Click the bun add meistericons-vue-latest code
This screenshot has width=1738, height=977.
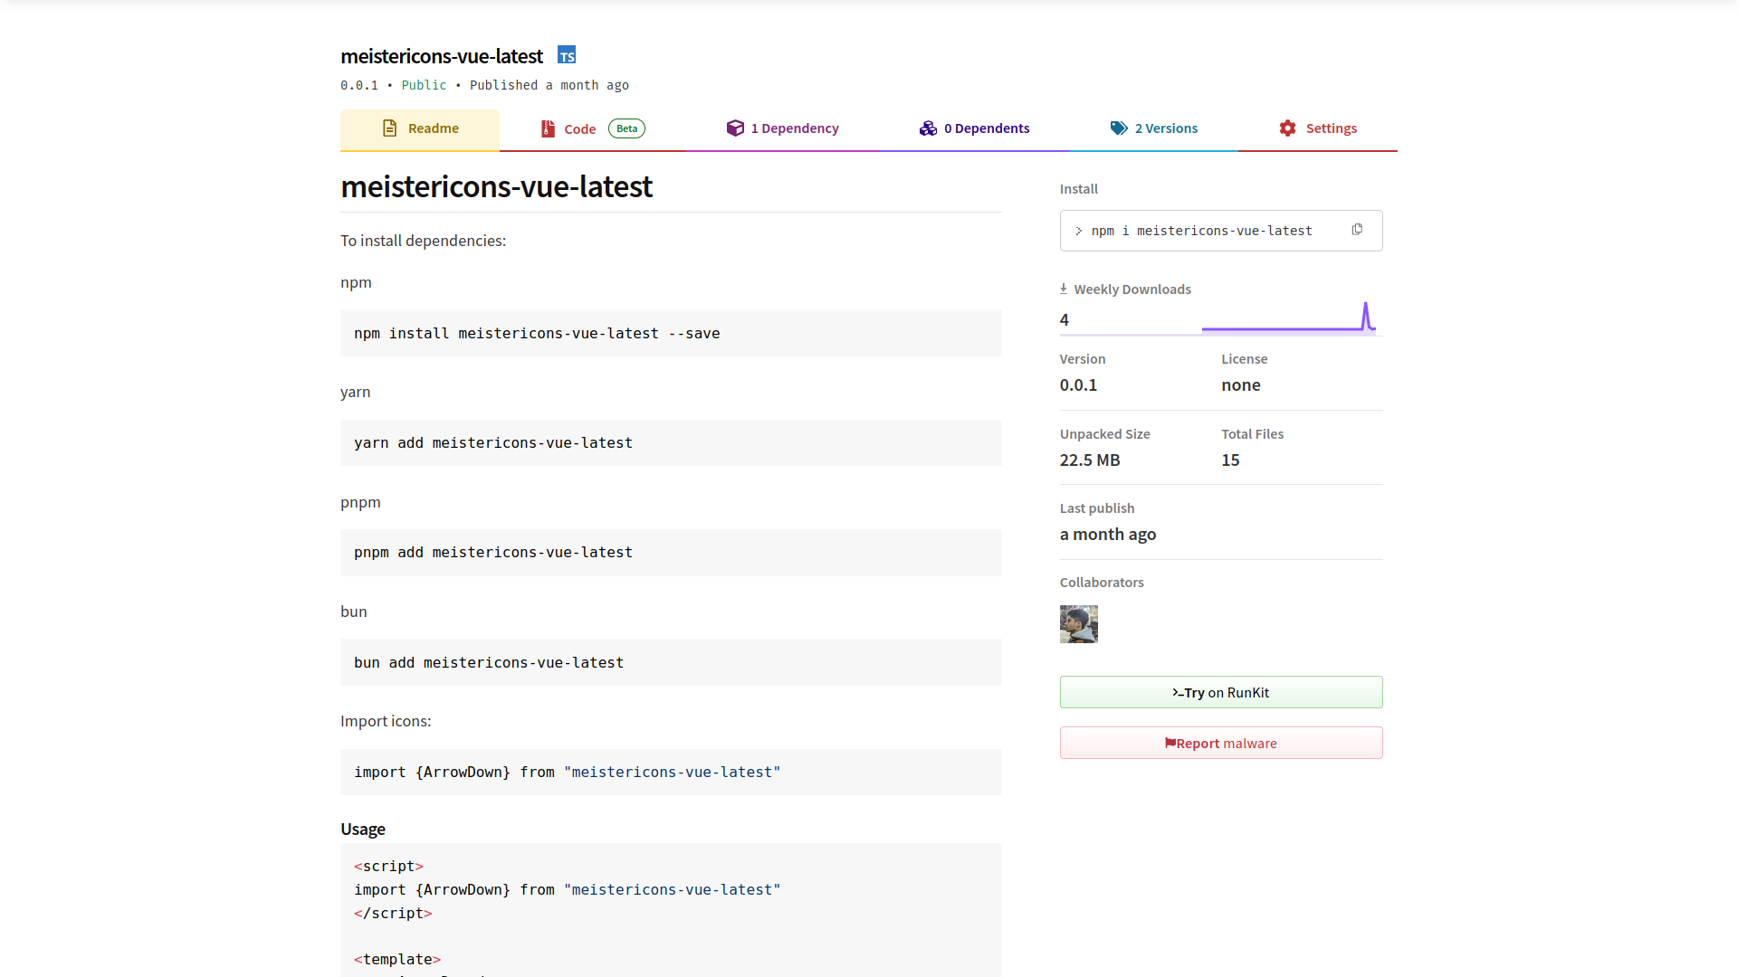click(489, 663)
